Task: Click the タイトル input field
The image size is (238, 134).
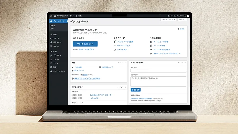Action: click(x=158, y=71)
